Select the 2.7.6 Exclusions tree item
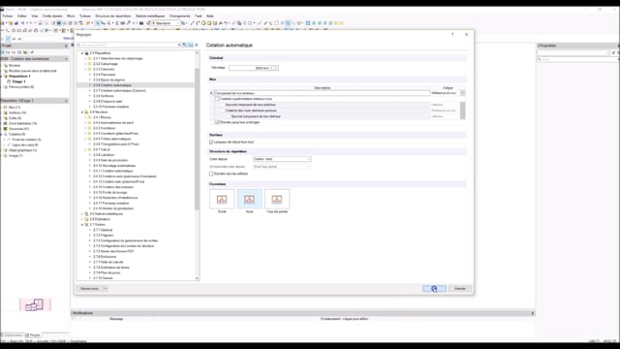Image resolution: width=620 pixels, height=349 pixels. coord(105,257)
